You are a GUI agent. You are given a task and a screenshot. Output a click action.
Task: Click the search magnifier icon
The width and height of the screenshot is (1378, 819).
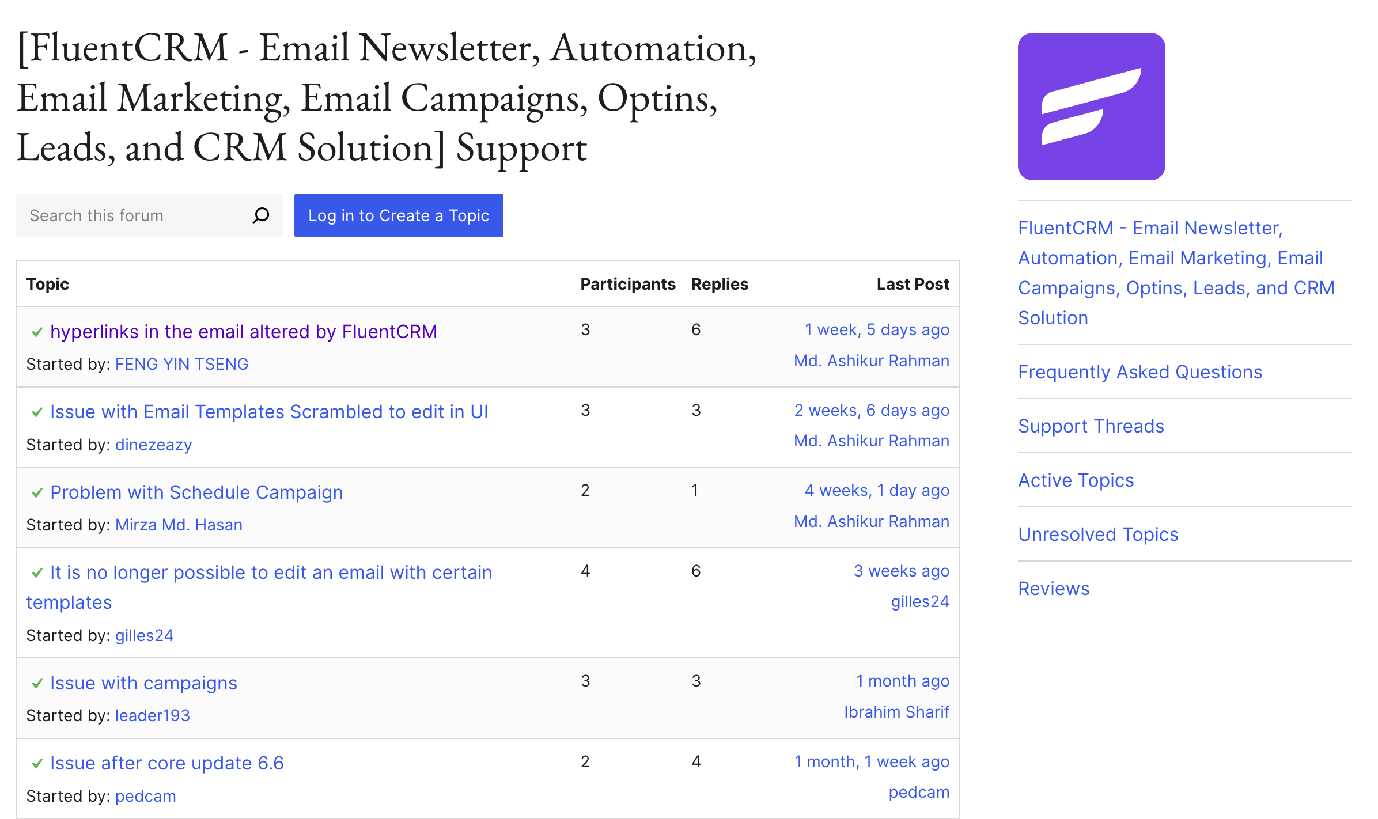[x=260, y=215]
